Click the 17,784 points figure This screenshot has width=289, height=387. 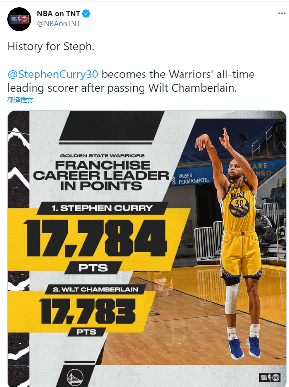[x=95, y=238]
